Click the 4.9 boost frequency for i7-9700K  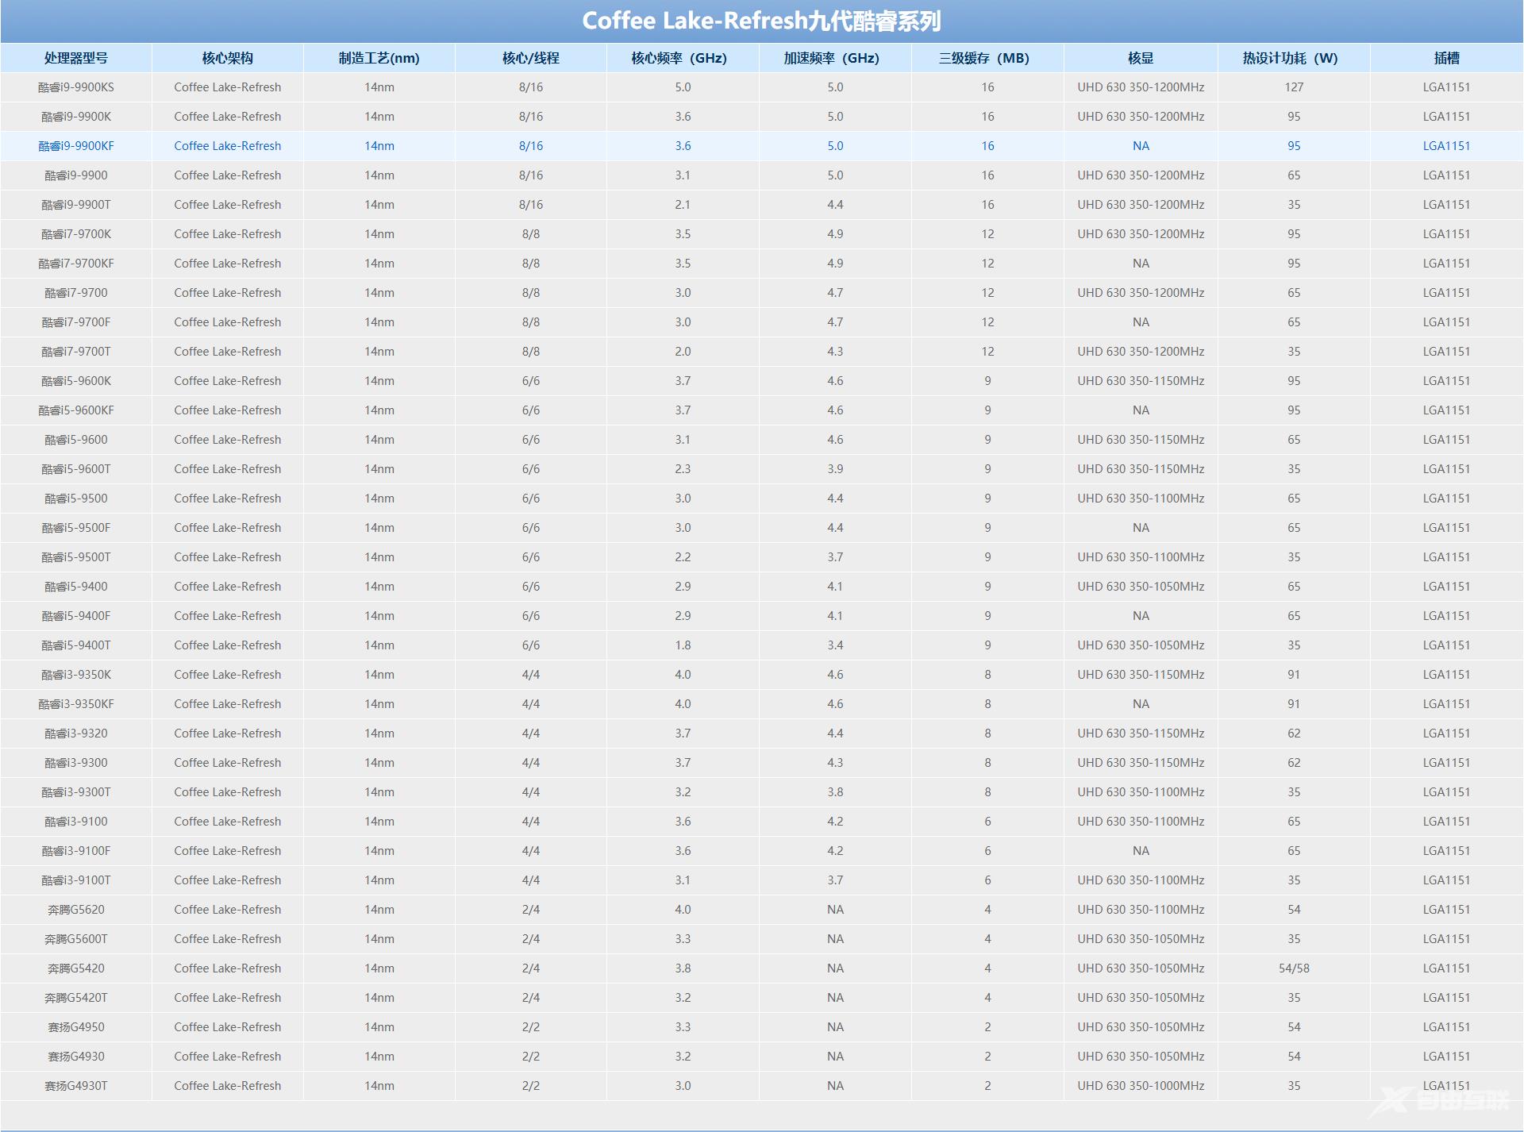835,234
